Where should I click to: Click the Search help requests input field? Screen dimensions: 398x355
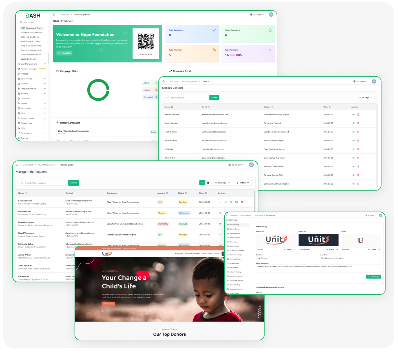43,183
